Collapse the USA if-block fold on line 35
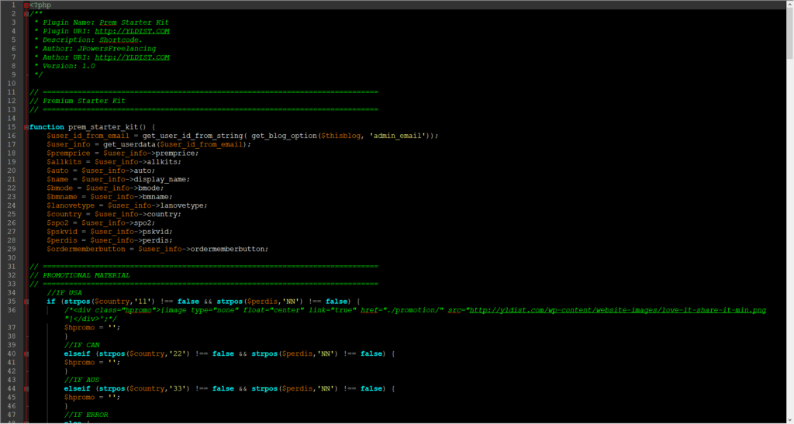This screenshot has width=794, height=424. pyautogui.click(x=27, y=301)
